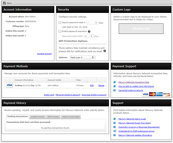Click 'Primary' in the Fees column
The width and height of the screenshot is (173, 143).
pyautogui.click(x=80, y=85)
